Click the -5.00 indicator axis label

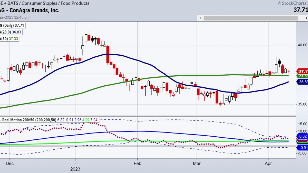tap(302, 153)
